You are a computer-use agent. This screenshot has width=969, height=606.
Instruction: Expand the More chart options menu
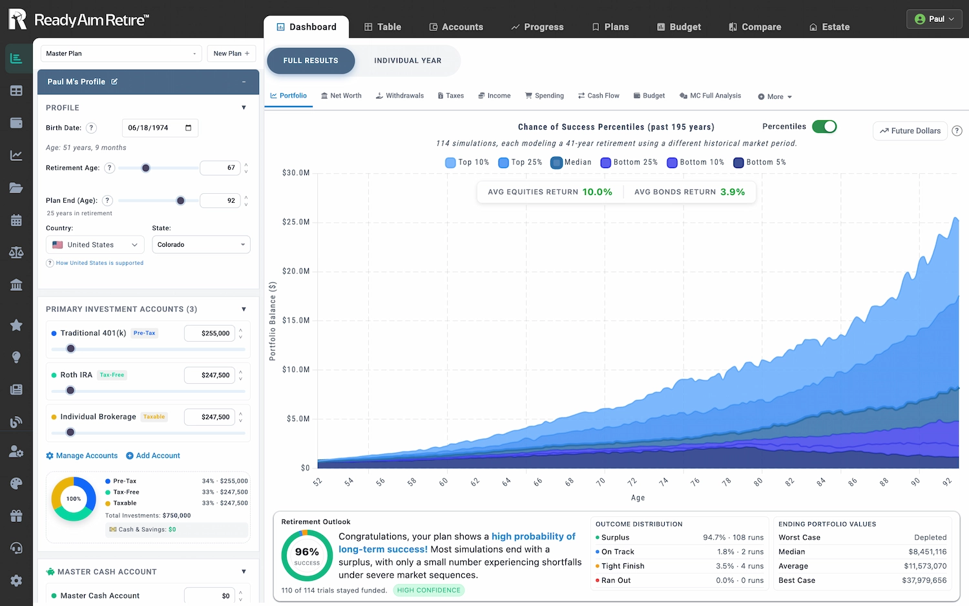pos(775,97)
